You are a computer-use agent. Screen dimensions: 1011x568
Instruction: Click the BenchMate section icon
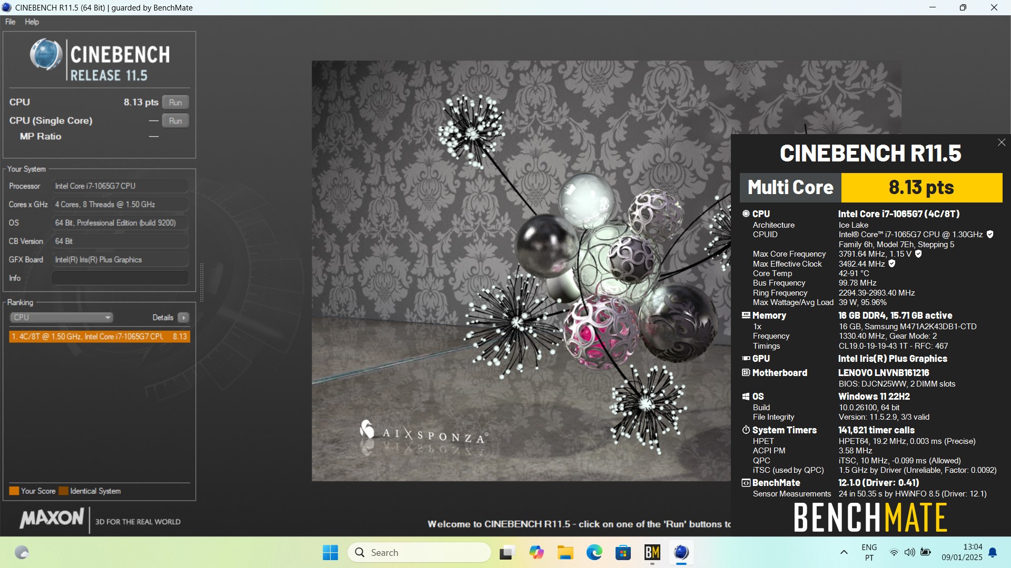coord(746,482)
